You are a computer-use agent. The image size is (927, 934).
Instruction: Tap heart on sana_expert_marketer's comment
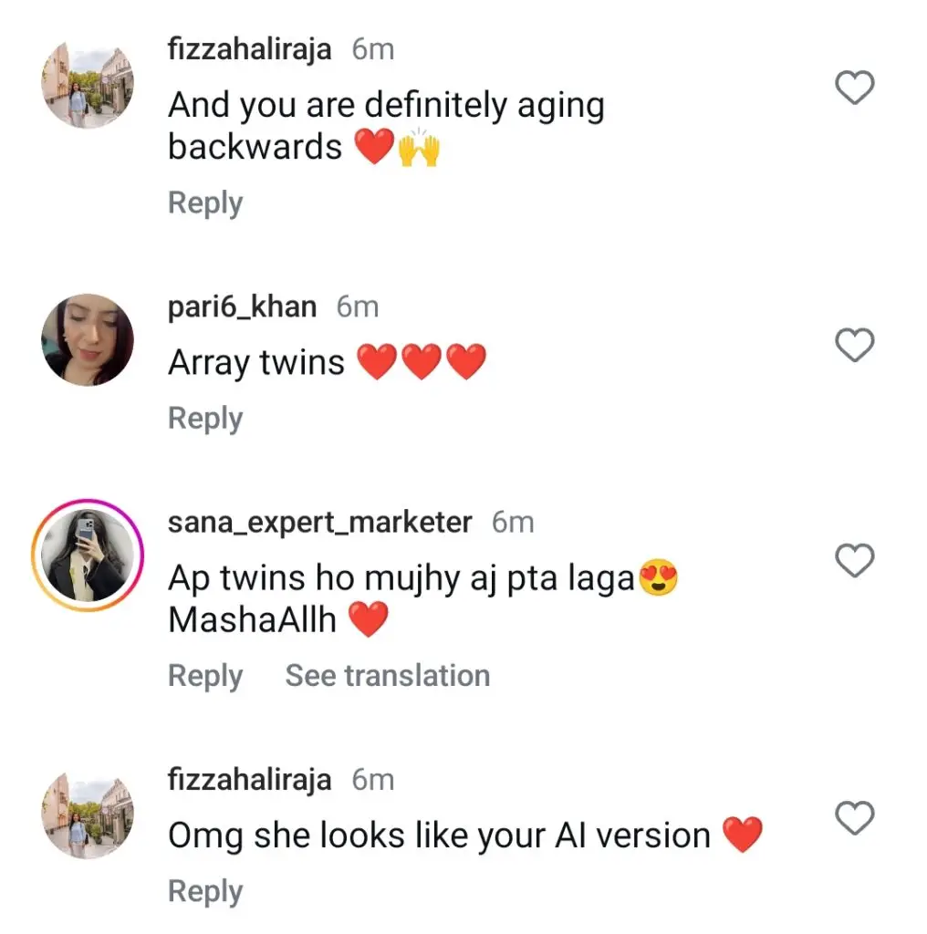click(x=855, y=561)
